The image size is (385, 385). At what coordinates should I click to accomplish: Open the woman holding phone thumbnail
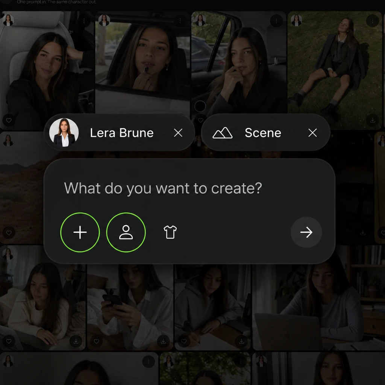click(x=130, y=307)
